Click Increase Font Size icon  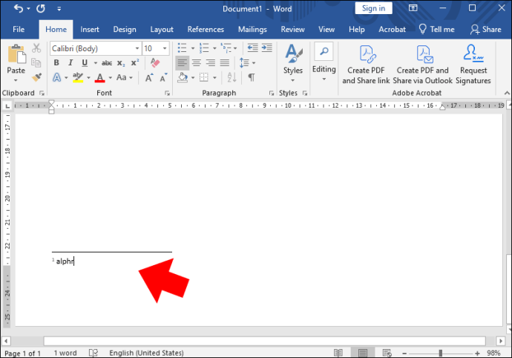click(149, 77)
